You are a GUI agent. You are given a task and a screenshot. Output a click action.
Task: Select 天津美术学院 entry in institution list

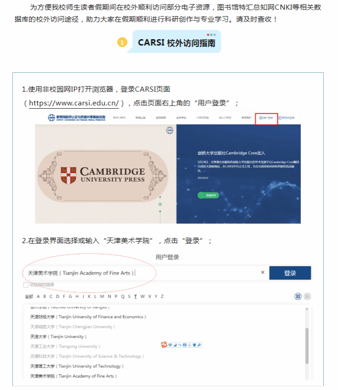pos(73,376)
